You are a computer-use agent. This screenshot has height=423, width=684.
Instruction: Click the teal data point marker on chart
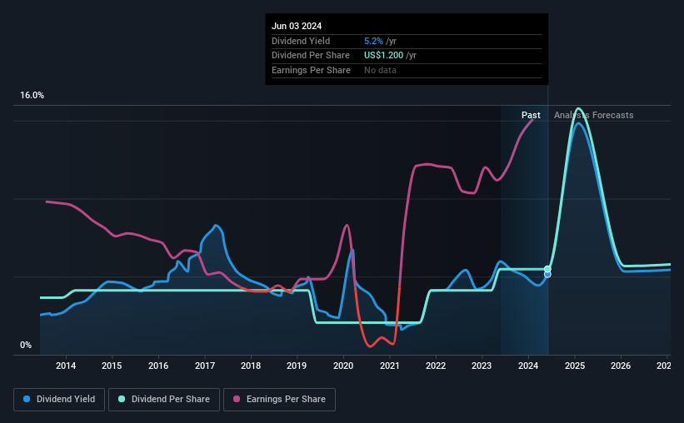click(547, 269)
